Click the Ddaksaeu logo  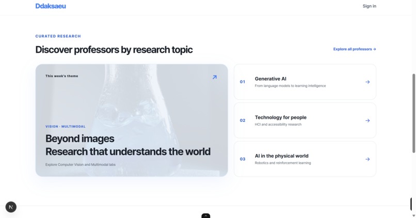point(51,6)
